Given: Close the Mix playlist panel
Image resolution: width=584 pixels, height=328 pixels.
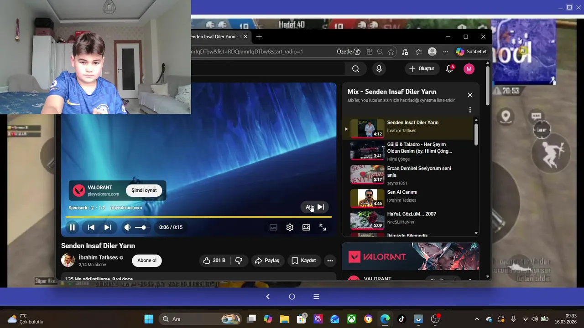Looking at the screenshot, I should 470,95.
